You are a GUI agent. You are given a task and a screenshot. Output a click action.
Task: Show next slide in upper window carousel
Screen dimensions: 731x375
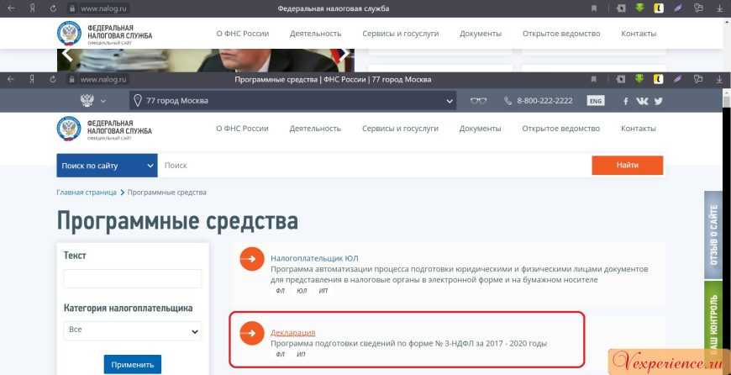(x=344, y=55)
